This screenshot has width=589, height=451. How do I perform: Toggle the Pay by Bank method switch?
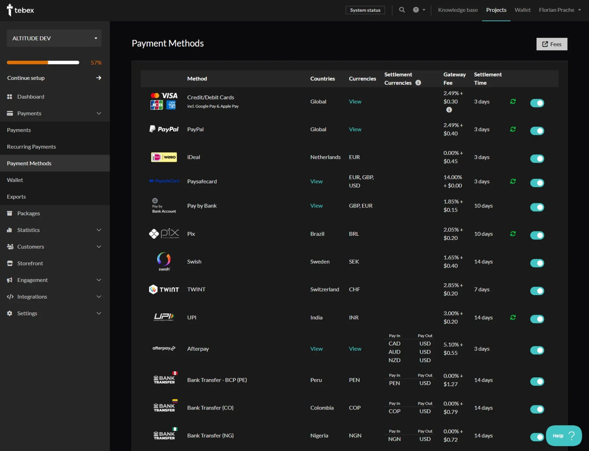[537, 207]
